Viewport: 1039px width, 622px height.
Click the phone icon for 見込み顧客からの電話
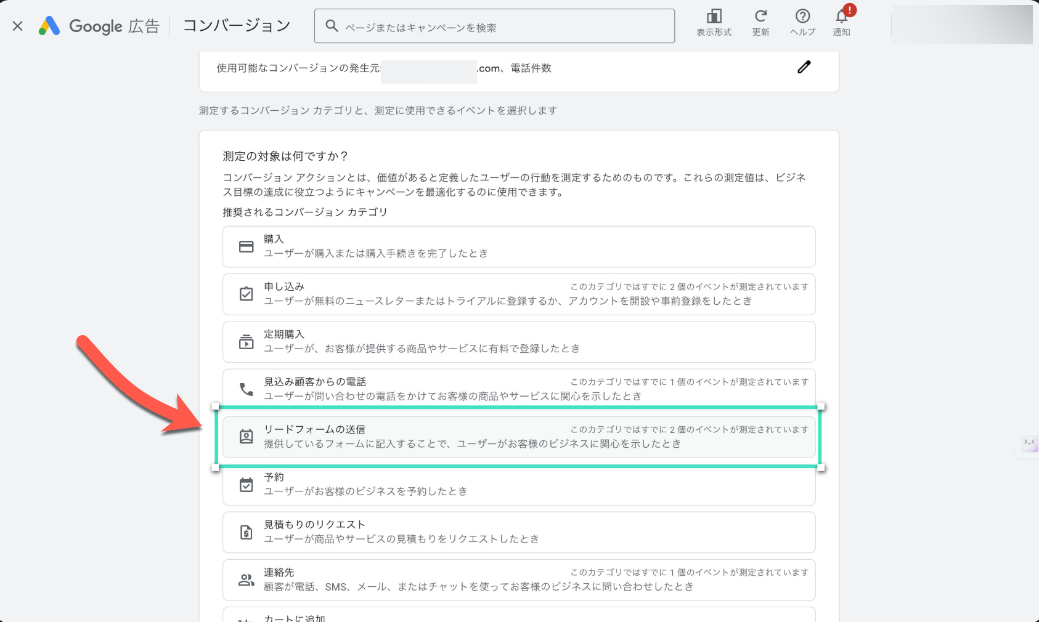tap(246, 389)
